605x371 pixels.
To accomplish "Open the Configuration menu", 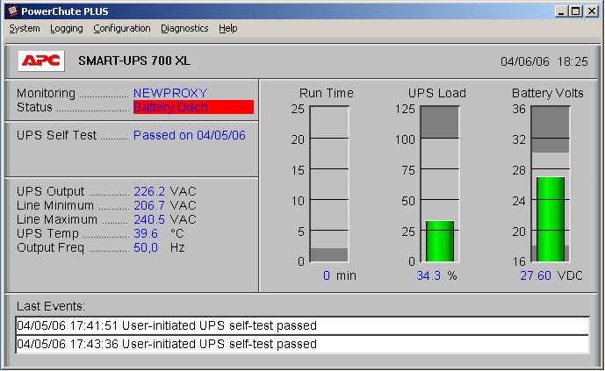I will (122, 29).
